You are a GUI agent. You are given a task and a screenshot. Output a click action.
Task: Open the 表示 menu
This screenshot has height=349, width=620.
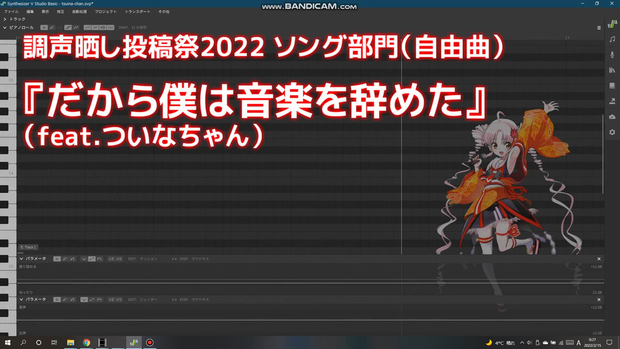pyautogui.click(x=45, y=12)
